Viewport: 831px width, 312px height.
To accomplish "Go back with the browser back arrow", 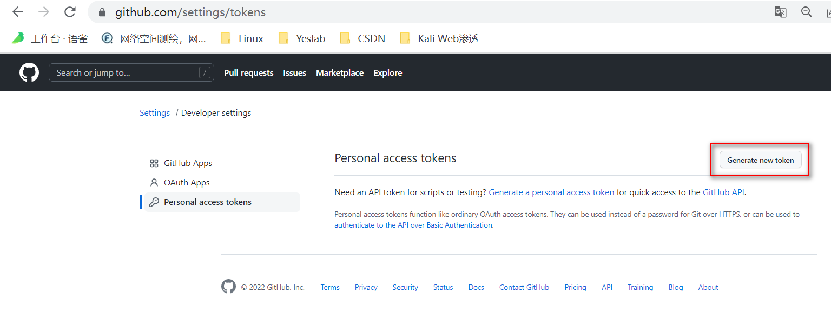I will point(18,12).
